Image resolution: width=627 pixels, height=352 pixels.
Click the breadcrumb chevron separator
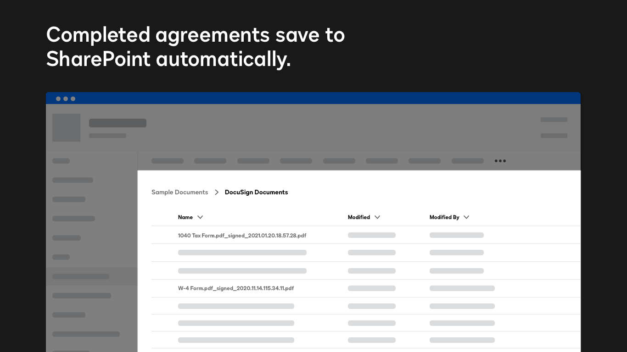pyautogui.click(x=217, y=192)
